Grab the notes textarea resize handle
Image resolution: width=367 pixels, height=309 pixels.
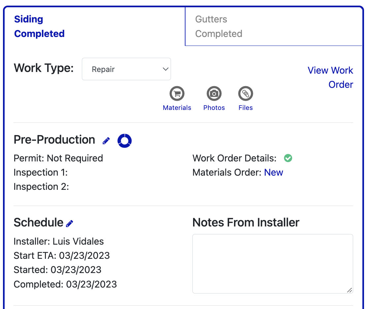(x=350, y=290)
